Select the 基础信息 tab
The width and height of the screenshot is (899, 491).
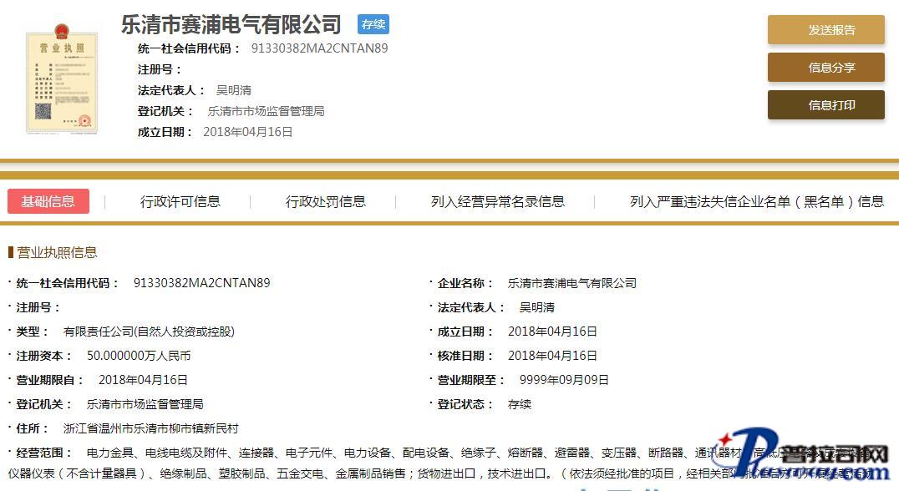tap(48, 201)
